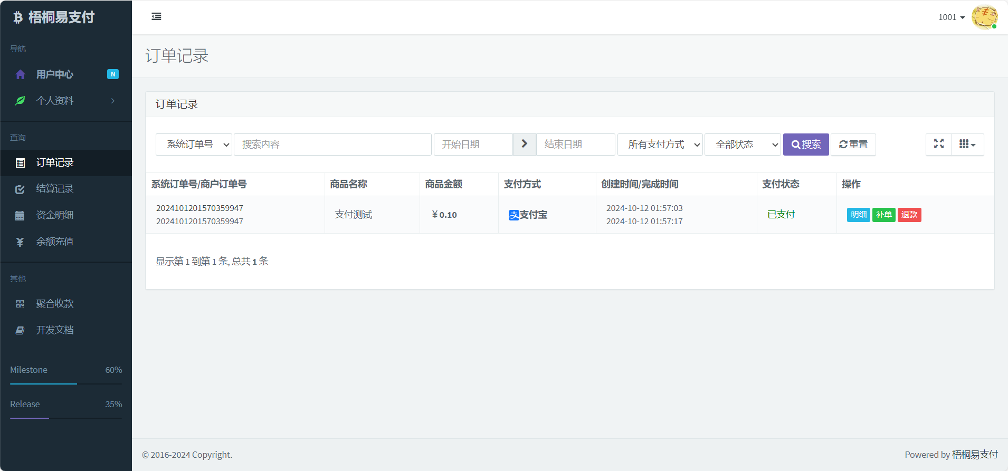Go to 资金明细 page

pyautogui.click(x=66, y=216)
